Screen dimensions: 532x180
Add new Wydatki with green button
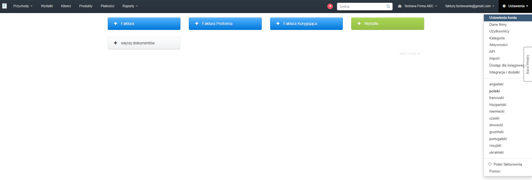pos(388,24)
